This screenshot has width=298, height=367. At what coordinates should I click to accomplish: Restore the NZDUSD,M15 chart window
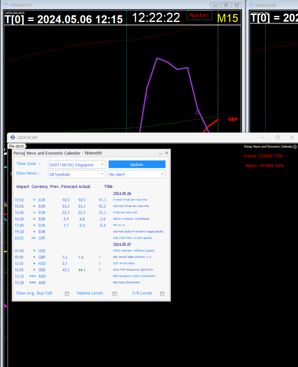pyautogui.click(x=226, y=5)
